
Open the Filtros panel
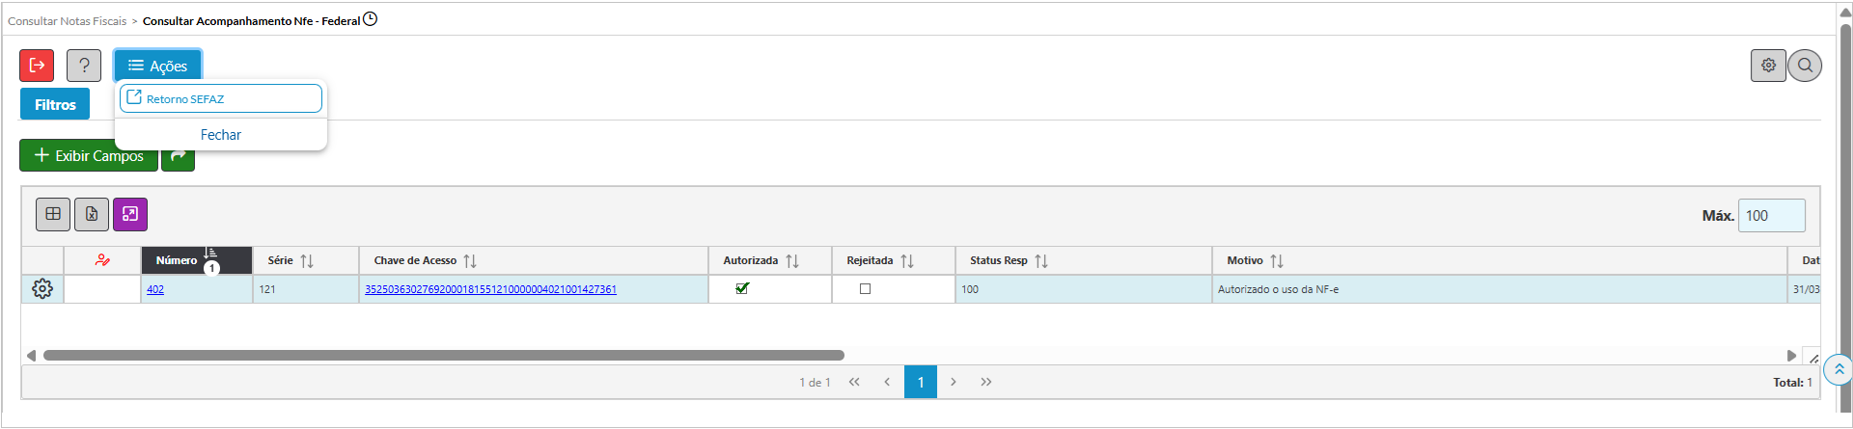55,104
